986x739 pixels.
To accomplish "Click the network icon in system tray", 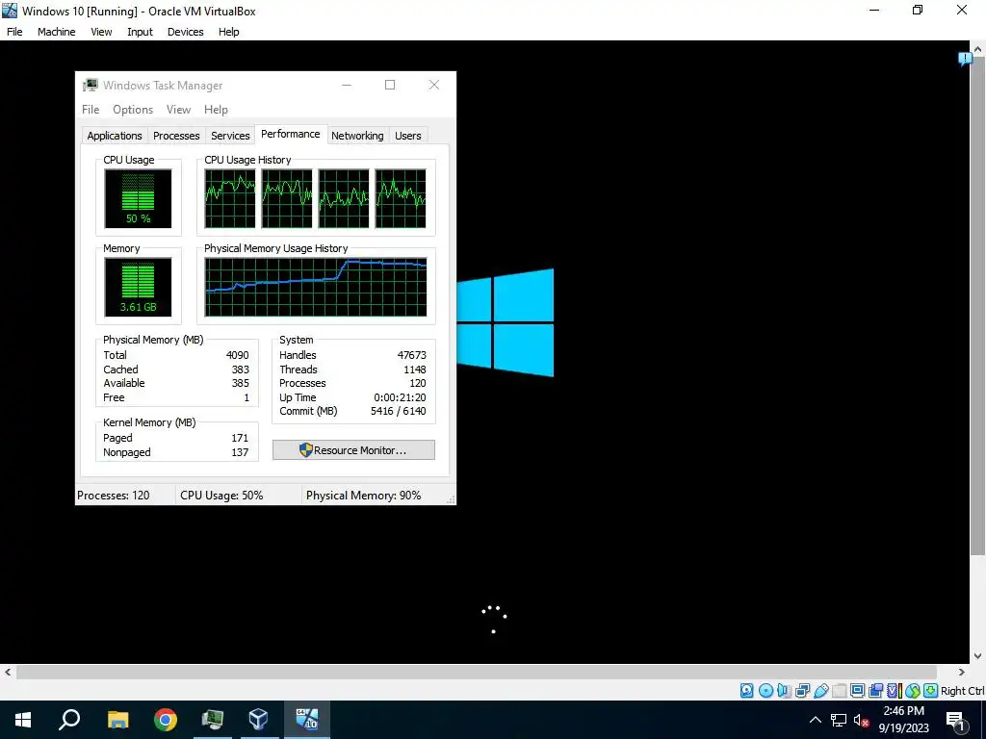I will pos(839,720).
